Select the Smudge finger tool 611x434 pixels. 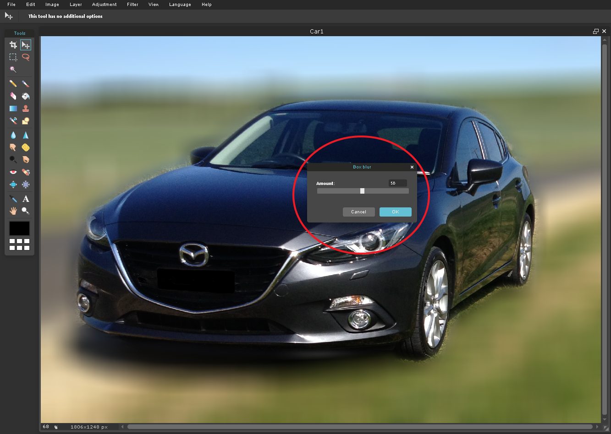[x=13, y=147]
